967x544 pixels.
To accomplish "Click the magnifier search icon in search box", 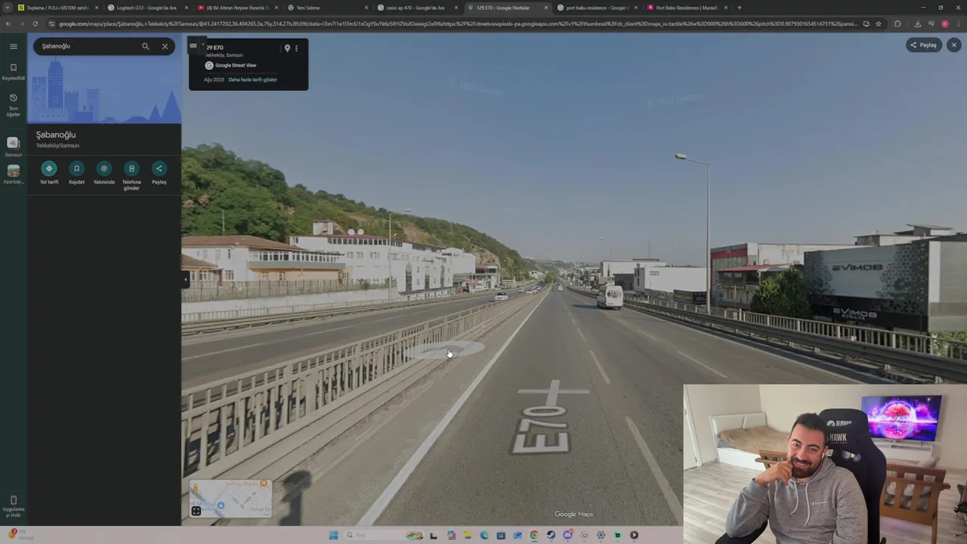I will [146, 46].
